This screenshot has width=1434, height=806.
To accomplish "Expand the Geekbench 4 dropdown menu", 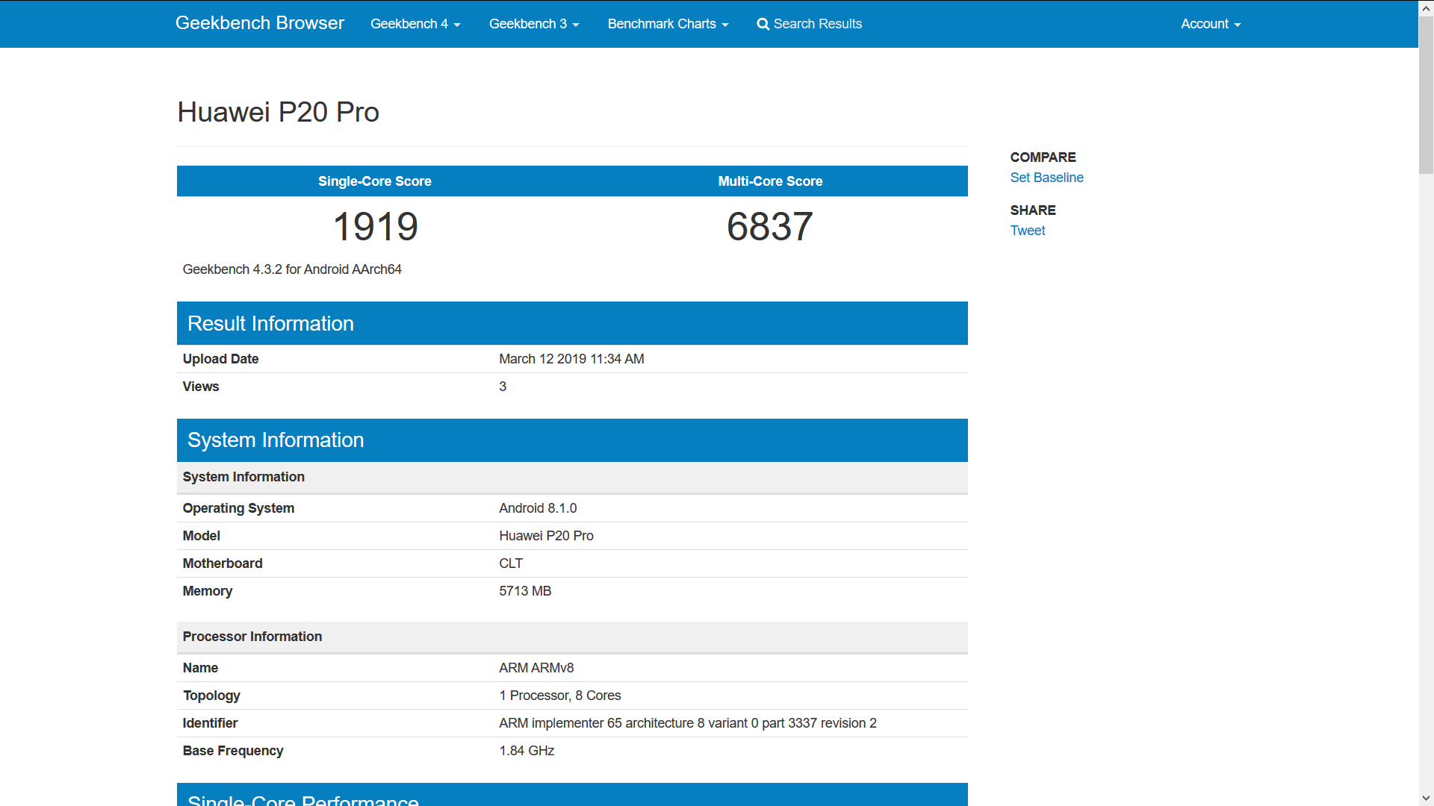I will coord(415,24).
